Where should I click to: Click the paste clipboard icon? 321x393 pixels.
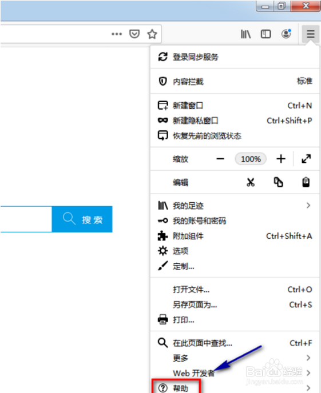pyautogui.click(x=306, y=182)
